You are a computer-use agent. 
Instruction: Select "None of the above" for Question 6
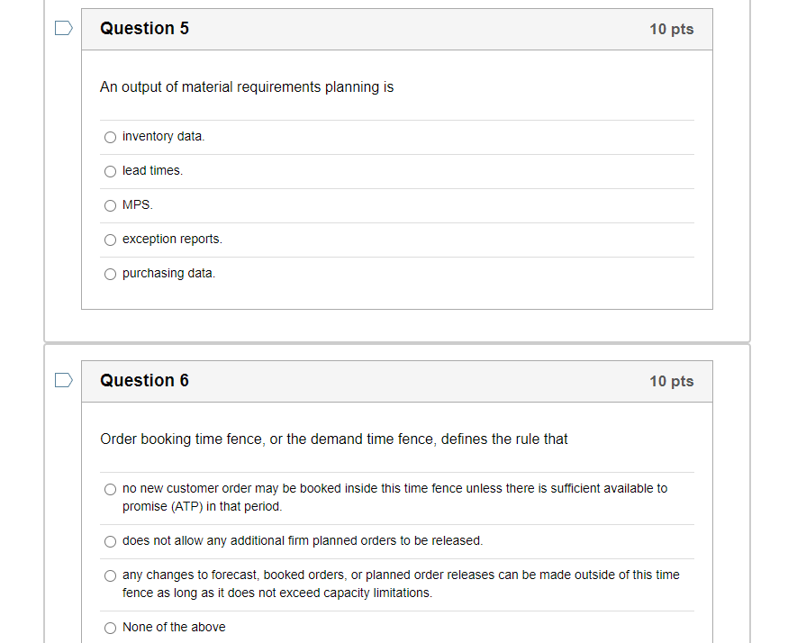click(110, 628)
